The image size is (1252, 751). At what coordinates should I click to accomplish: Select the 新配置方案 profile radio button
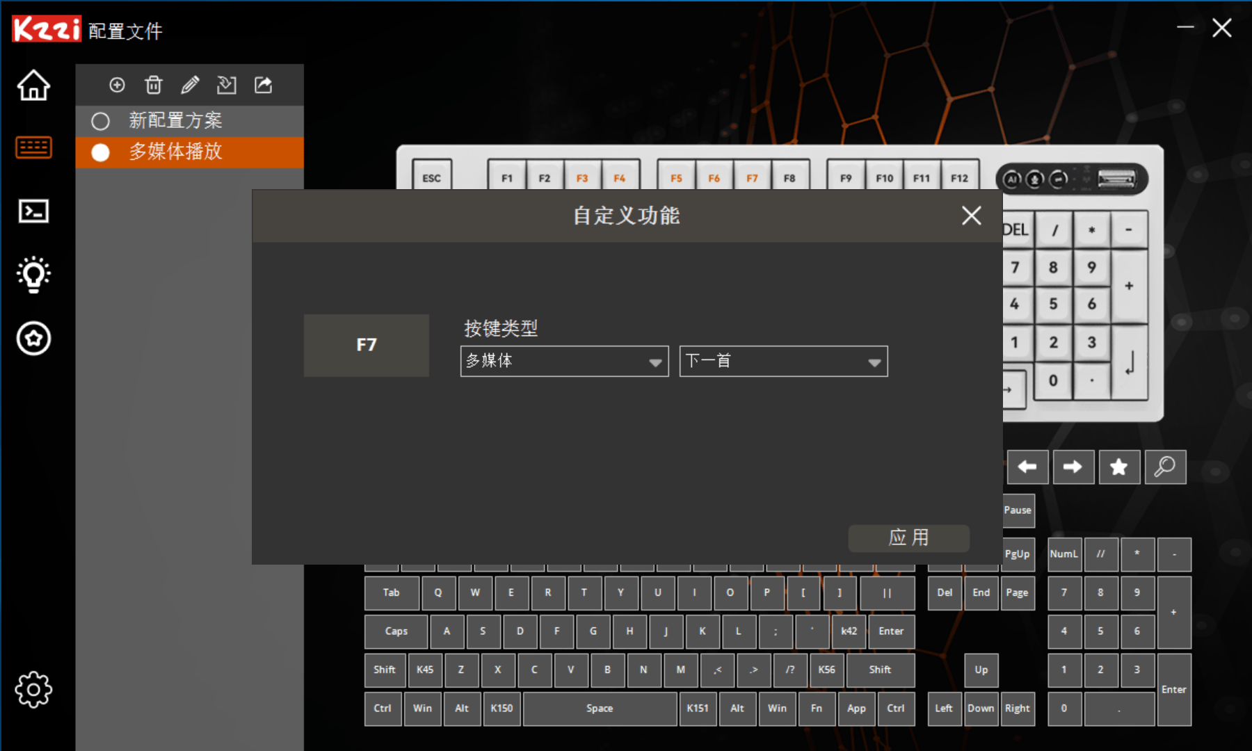101,121
